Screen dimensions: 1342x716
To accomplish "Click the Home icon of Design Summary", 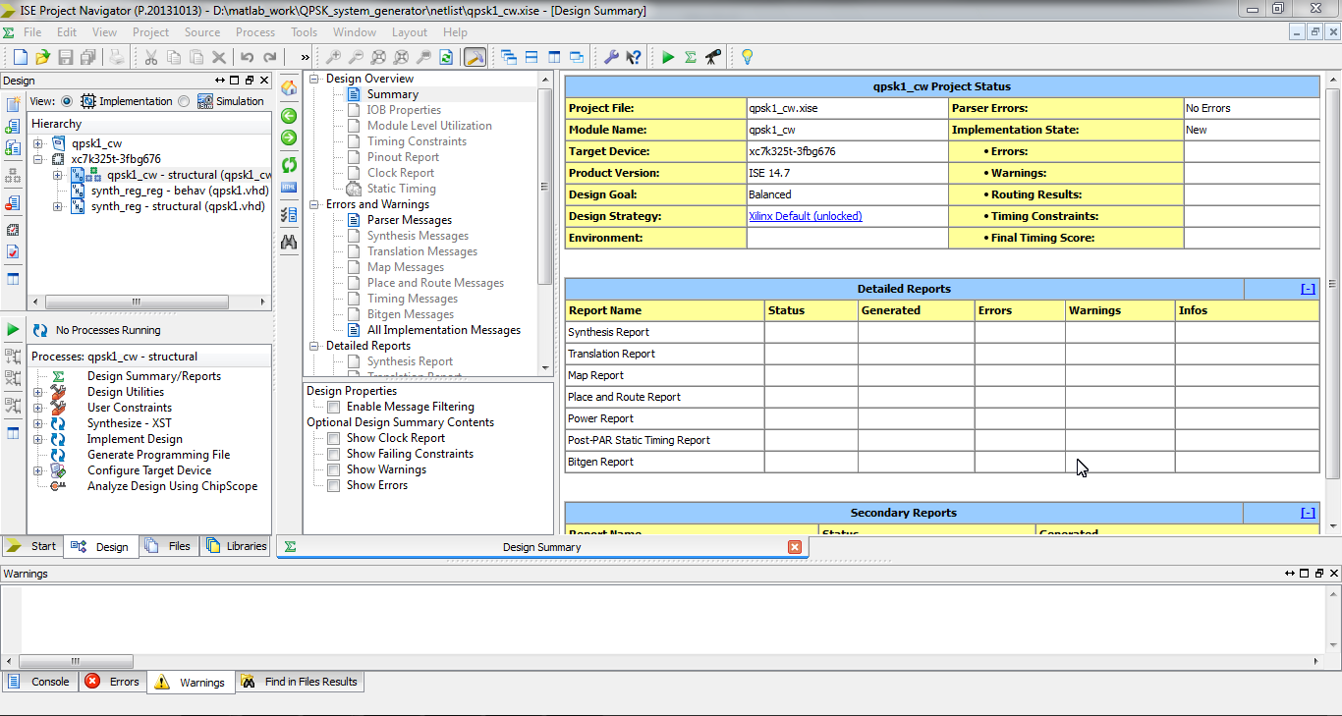I will coord(289,88).
